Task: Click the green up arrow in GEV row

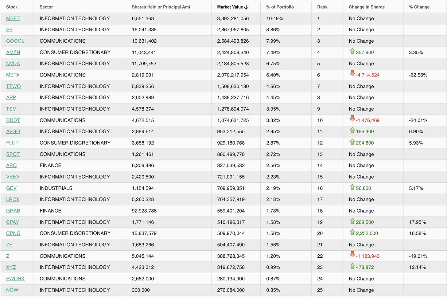Action: pyautogui.click(x=352, y=187)
